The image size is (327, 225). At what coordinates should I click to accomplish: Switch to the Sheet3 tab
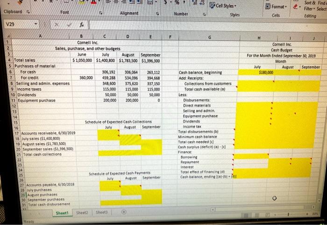click(101, 212)
